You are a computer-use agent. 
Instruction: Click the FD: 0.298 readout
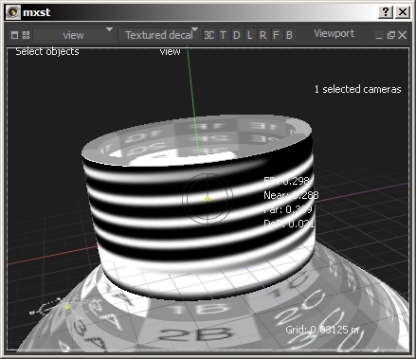[286, 181]
